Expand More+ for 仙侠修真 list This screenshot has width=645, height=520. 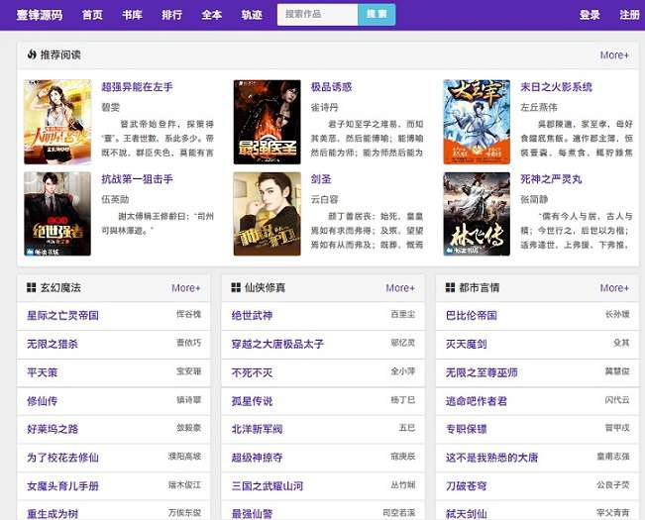click(400, 288)
